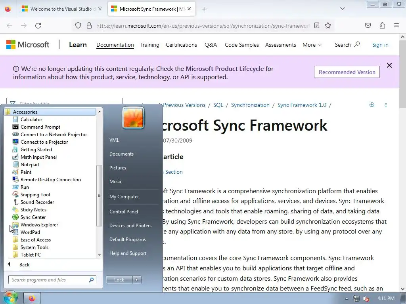Open Help and Support from Start menu
The height and width of the screenshot is (304, 406).
(128, 253)
